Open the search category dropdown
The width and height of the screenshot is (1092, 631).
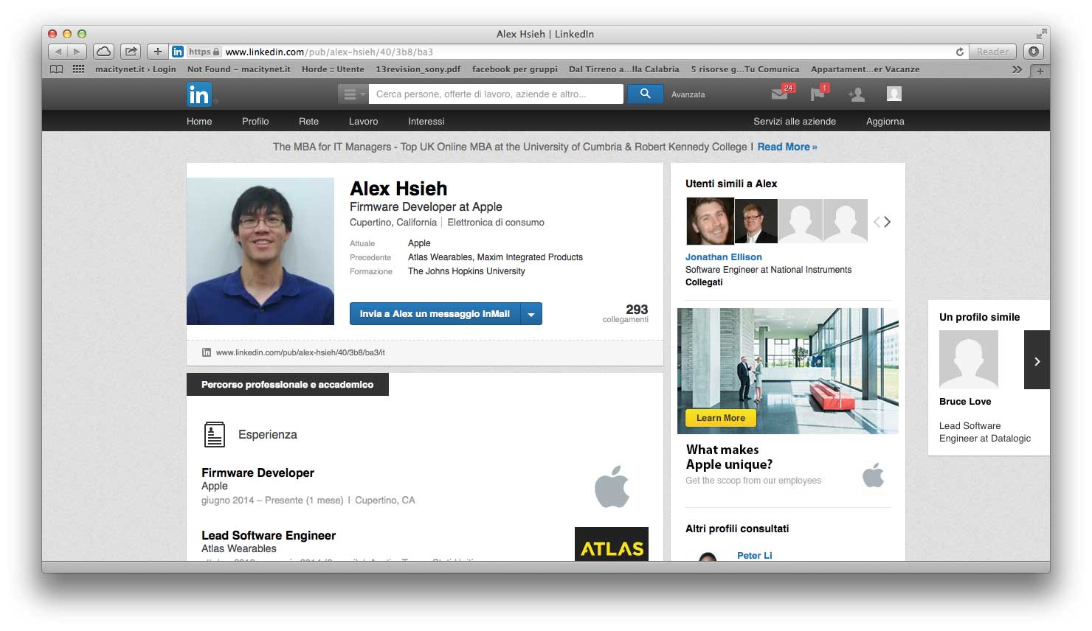pyautogui.click(x=352, y=94)
